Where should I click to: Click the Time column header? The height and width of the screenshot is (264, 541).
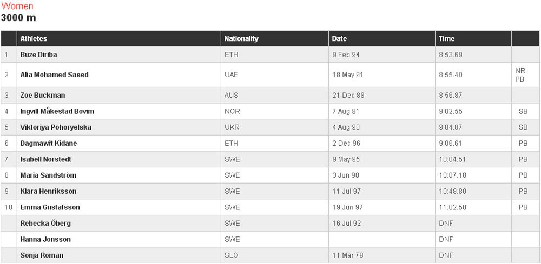click(x=446, y=38)
